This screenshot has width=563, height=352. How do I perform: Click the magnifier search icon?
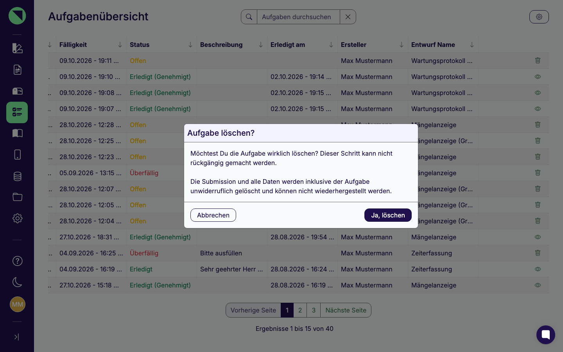[249, 17]
